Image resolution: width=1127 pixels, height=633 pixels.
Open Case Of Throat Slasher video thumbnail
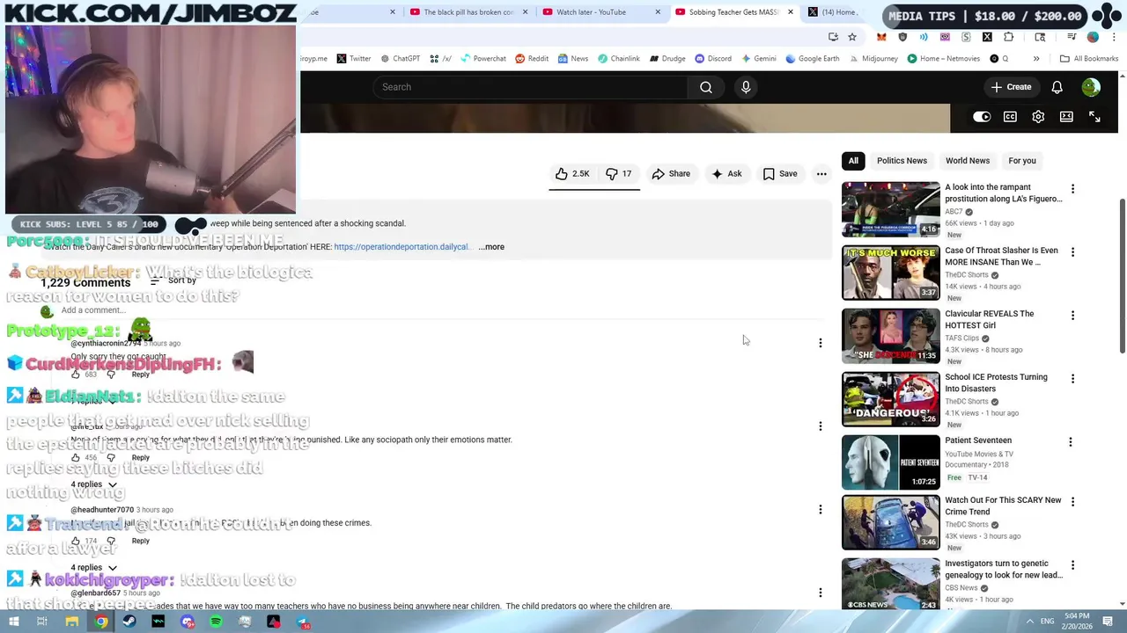pyautogui.click(x=891, y=273)
